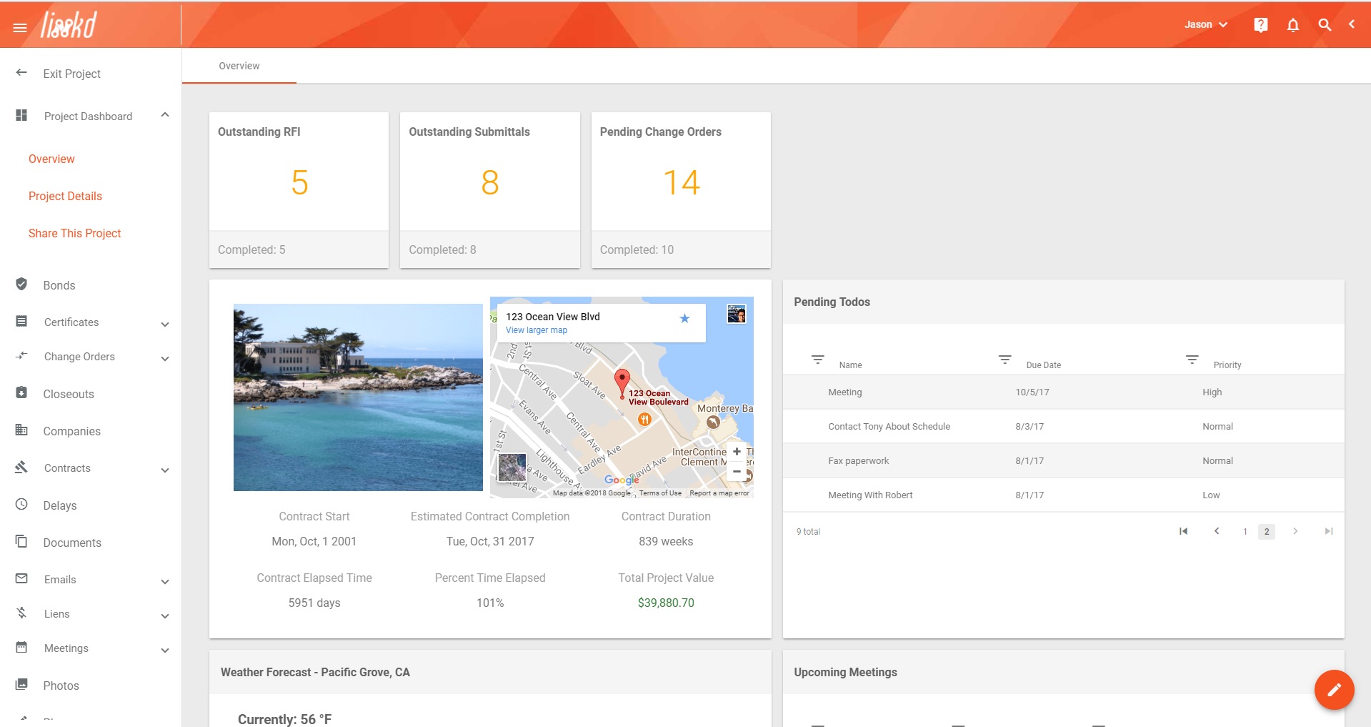Click the Total Project Value $39,880.70
Viewport: 1371px width, 727px height.
click(666, 603)
